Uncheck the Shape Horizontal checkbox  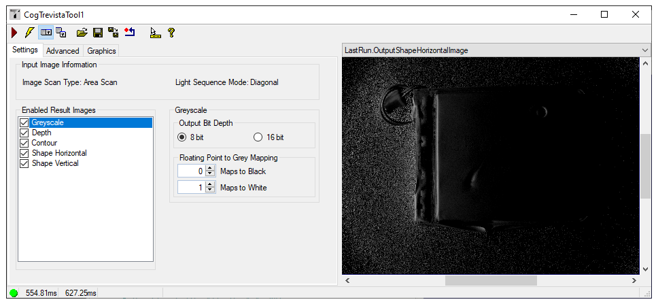click(x=24, y=153)
